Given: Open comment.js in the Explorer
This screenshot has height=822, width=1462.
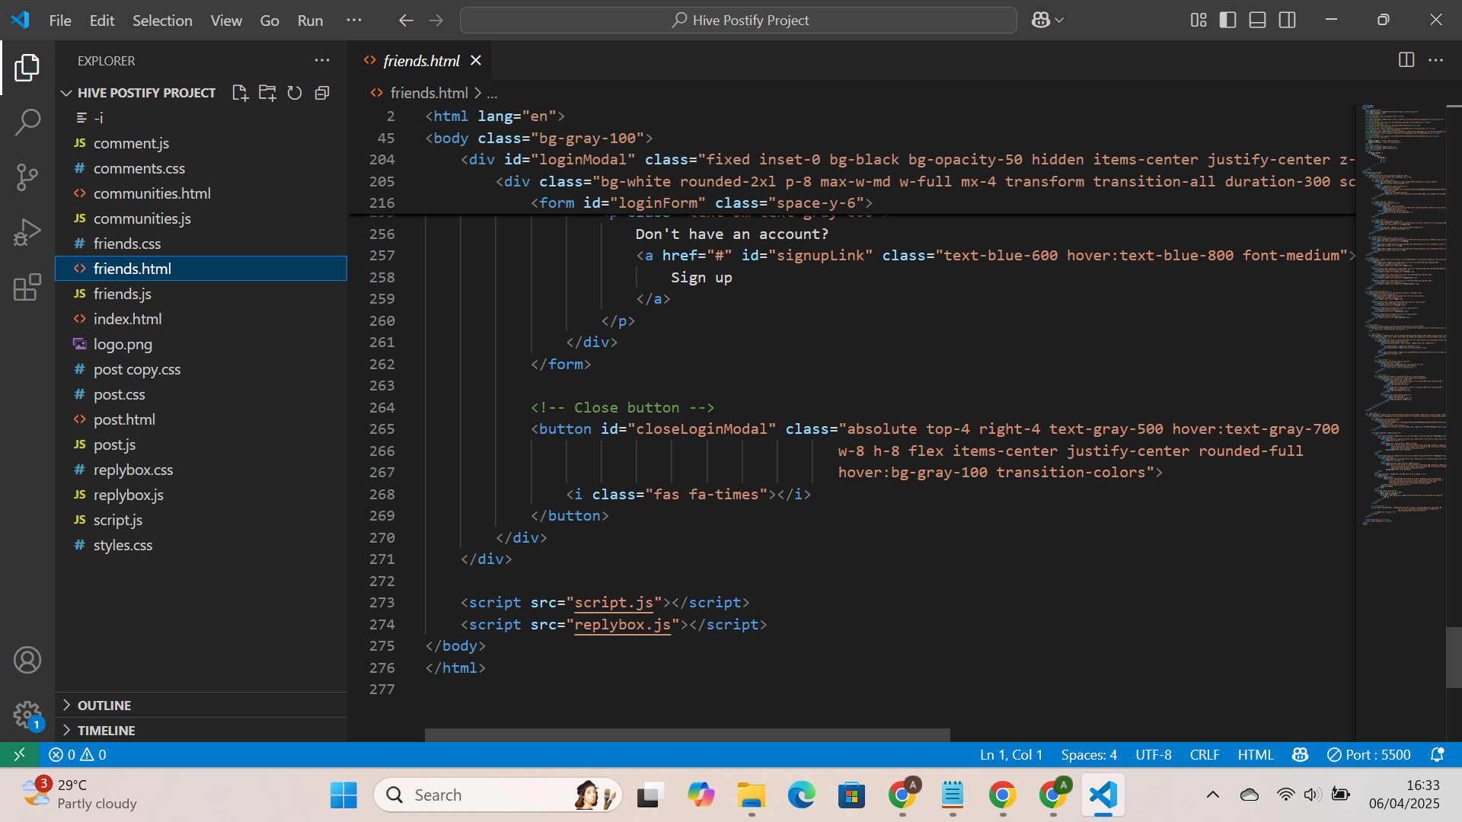Looking at the screenshot, I should [201, 143].
